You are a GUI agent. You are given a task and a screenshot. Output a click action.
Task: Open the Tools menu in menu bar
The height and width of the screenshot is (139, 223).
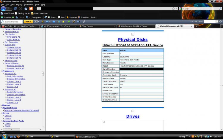pyautogui.click(x=37, y=4)
